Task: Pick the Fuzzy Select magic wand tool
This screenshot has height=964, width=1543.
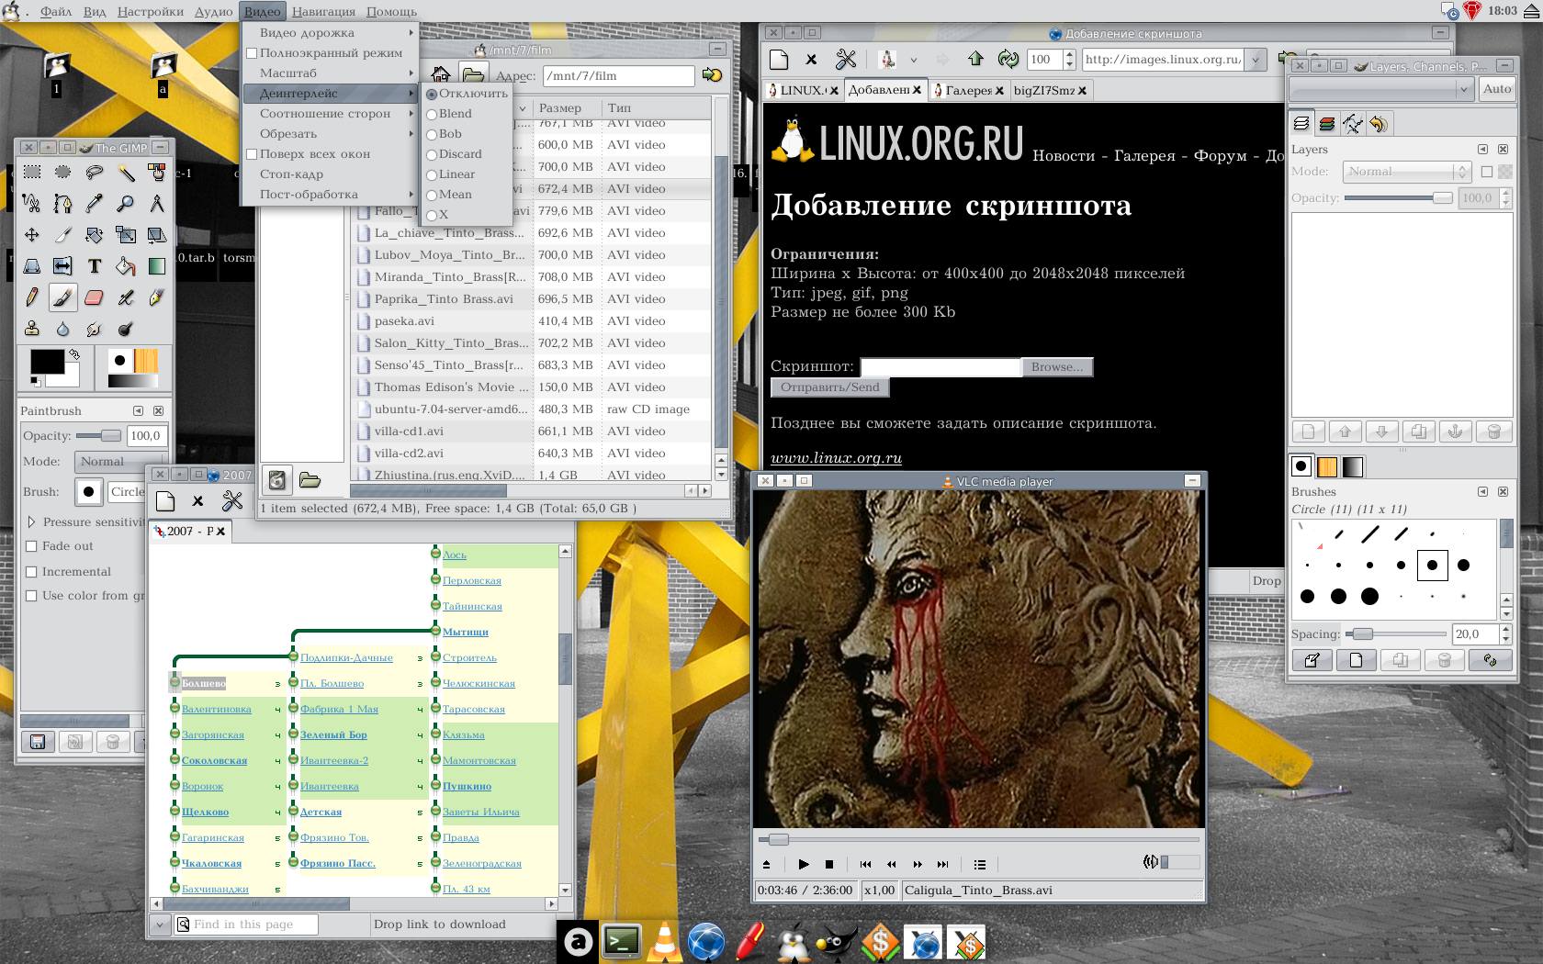Action: click(126, 172)
